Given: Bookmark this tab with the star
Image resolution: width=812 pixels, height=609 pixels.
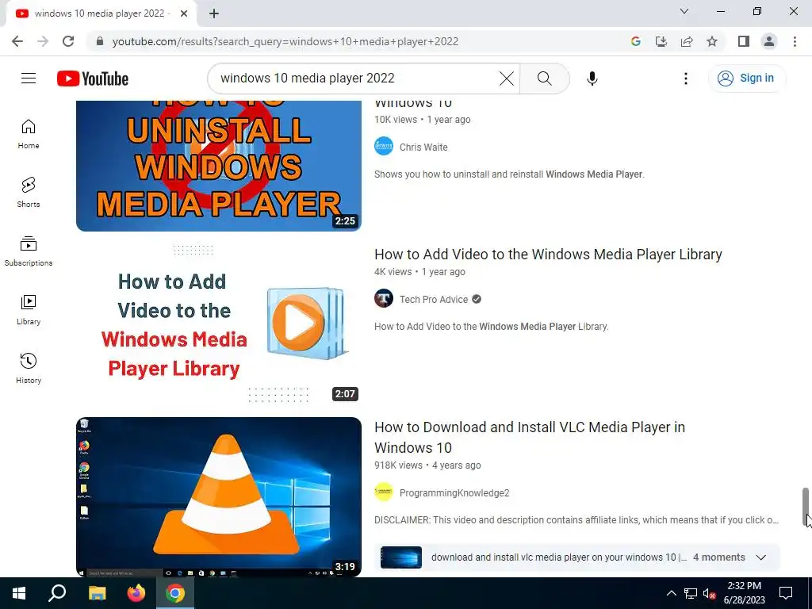Looking at the screenshot, I should coord(712,41).
